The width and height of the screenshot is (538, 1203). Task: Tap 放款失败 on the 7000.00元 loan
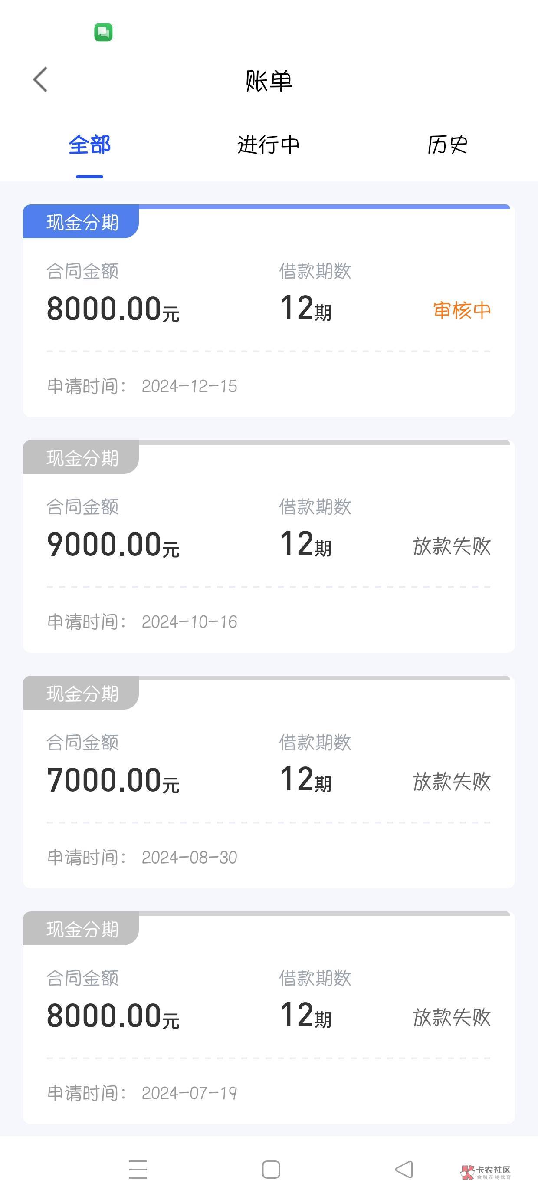coord(452,782)
